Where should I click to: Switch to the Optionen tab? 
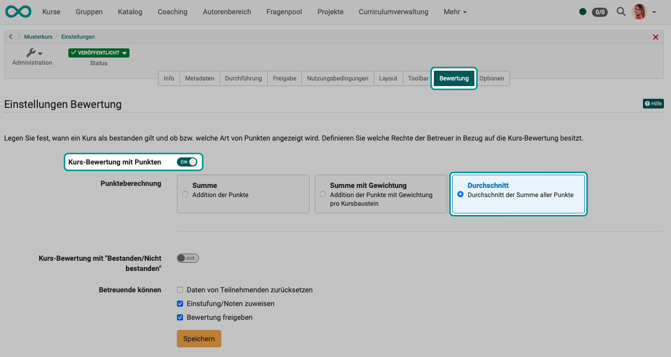492,78
